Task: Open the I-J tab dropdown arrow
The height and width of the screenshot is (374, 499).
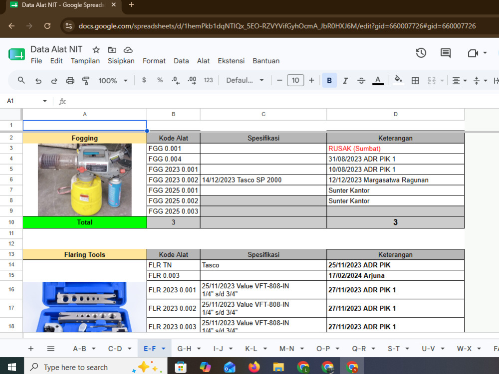Action: click(231, 349)
